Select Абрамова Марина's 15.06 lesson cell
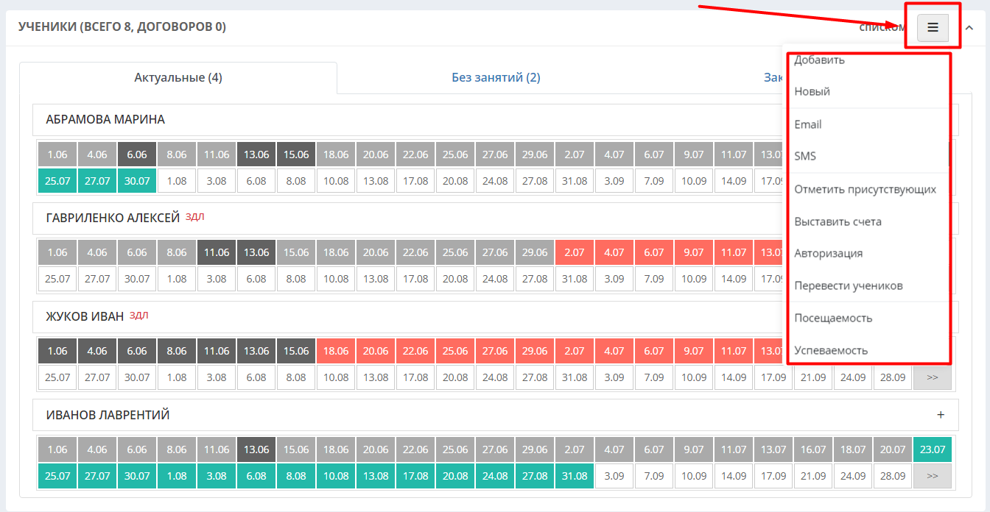This screenshot has width=990, height=512. (296, 154)
